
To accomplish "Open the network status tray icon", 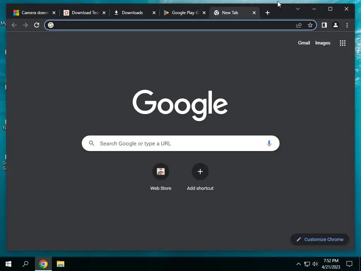I will click(x=307, y=264).
